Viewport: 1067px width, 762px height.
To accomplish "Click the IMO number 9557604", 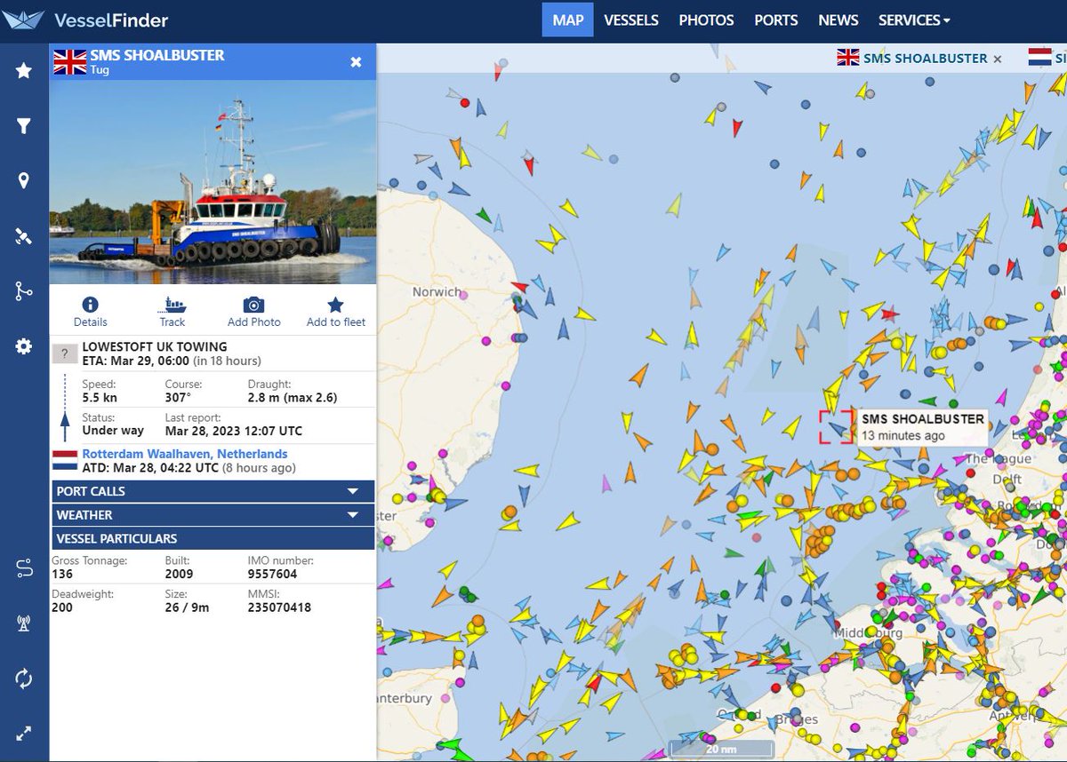I will (x=272, y=574).
